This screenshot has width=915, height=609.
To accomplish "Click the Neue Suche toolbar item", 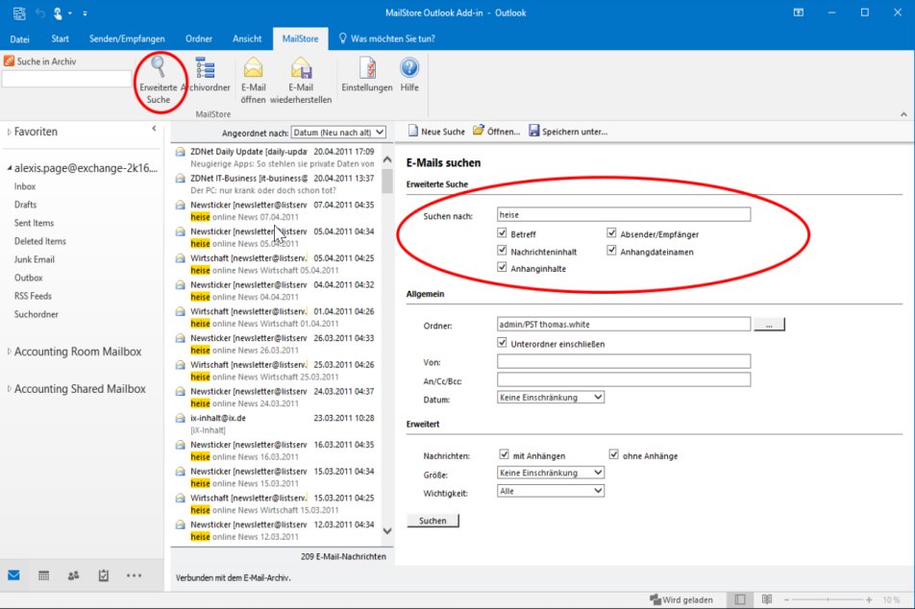I will (436, 132).
